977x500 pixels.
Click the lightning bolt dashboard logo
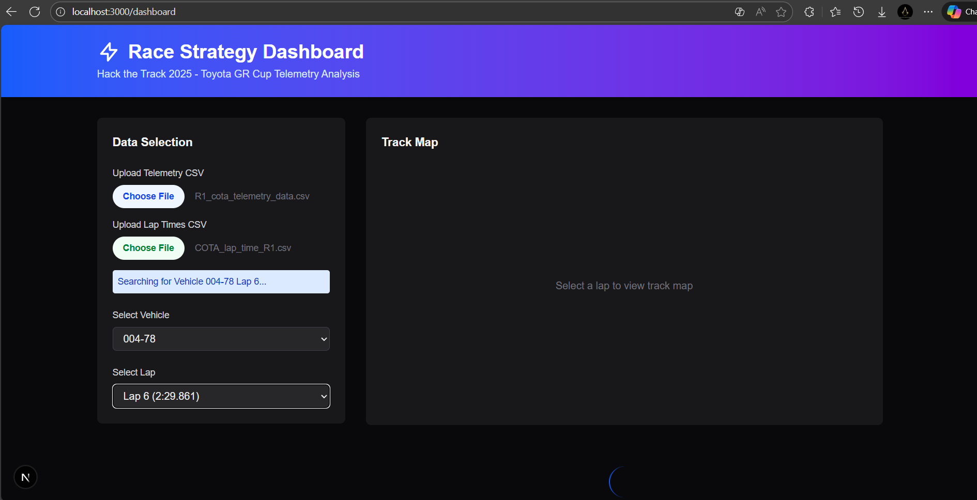coord(109,52)
